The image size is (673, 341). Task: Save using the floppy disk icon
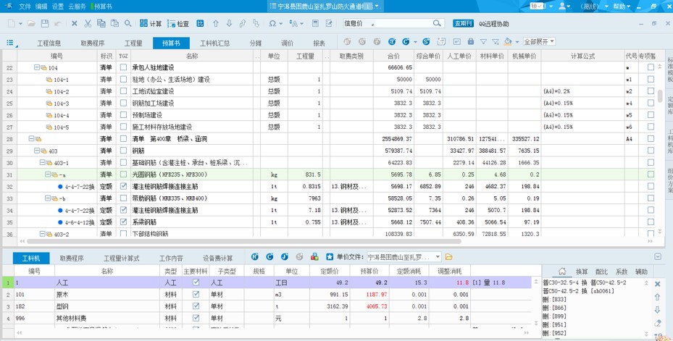coord(45,24)
